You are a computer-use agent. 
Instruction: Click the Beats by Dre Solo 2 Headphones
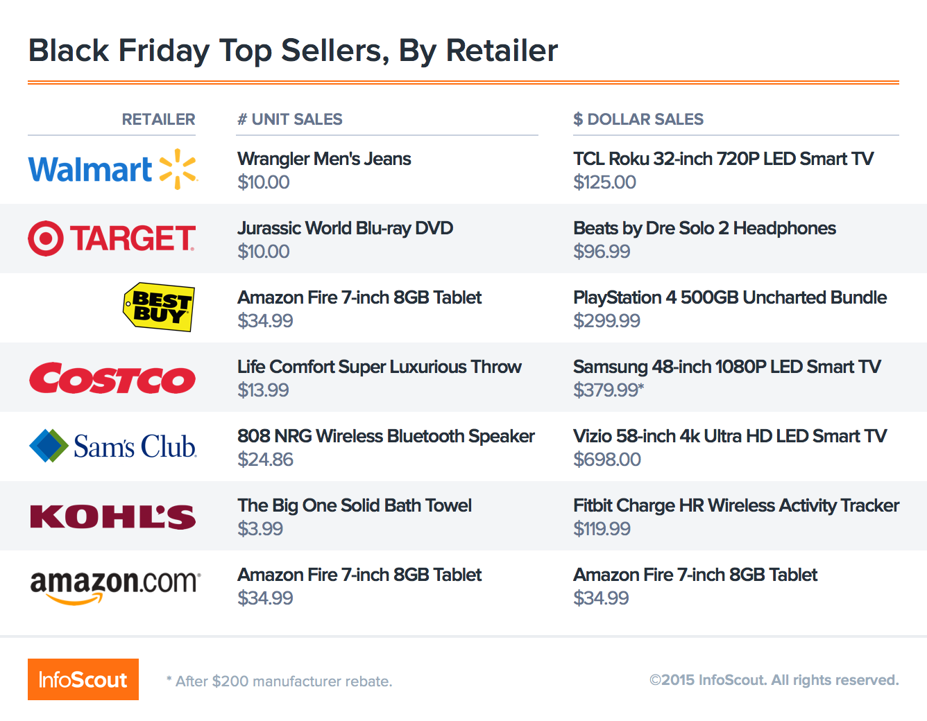pos(704,228)
